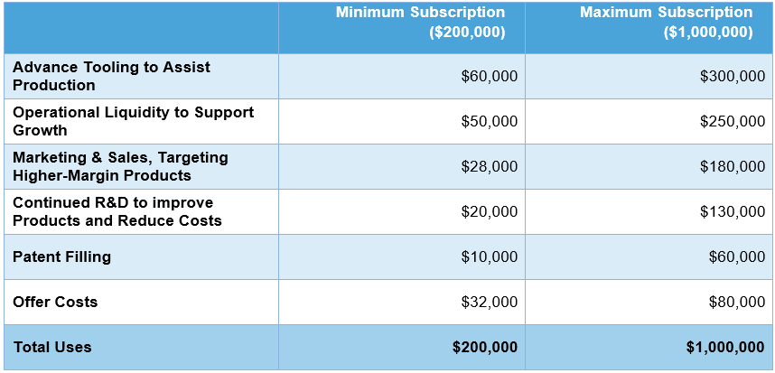Select the $130,000 Continued R&D cell
Viewport: 775px width, 373px height.
pos(732,211)
